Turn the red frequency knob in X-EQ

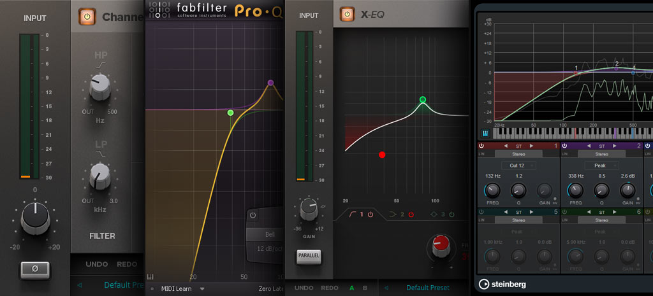(441, 248)
